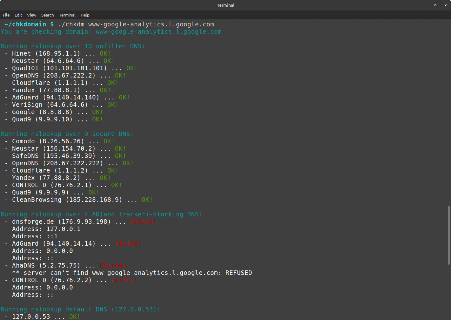
Task: Click the green OK! status for CleanBrowsing
Action: click(147, 200)
